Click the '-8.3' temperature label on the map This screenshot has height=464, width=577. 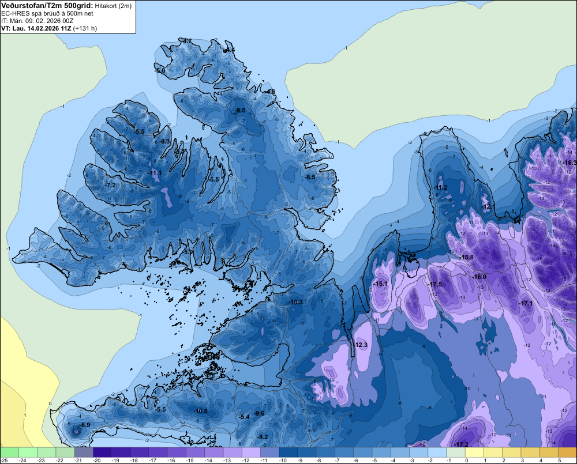[164, 141]
